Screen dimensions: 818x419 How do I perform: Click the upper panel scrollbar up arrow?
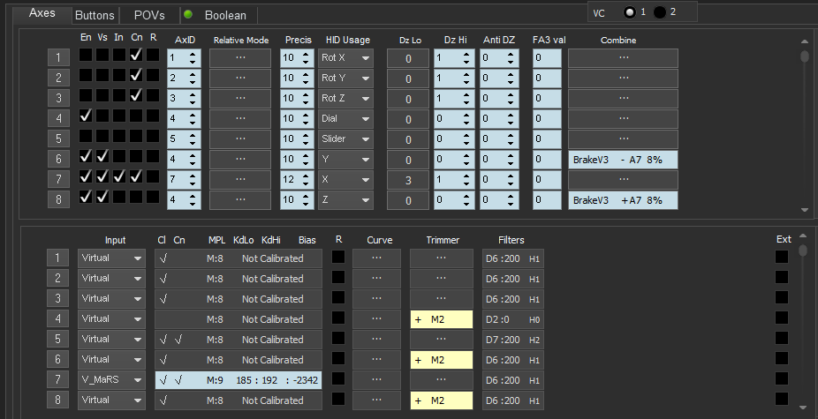click(805, 41)
